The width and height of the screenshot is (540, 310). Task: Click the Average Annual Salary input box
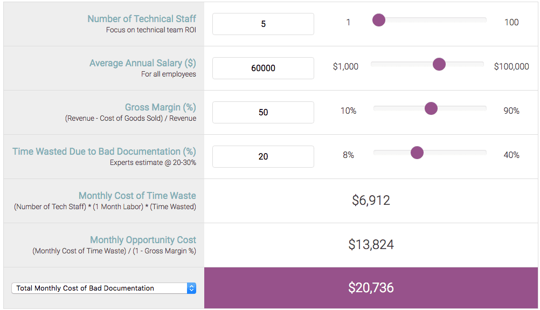(x=263, y=68)
